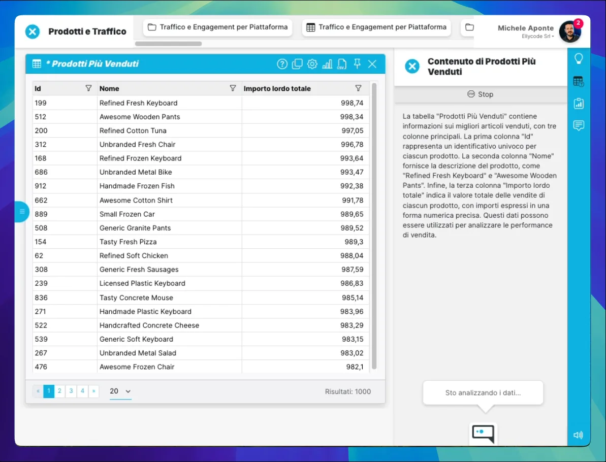
Task: Open the rows-per-page dropdown showing 20
Action: point(120,391)
